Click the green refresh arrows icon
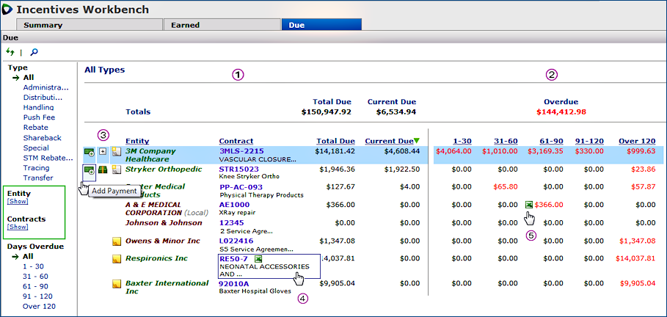This screenshot has height=317, width=667. pyautogui.click(x=10, y=52)
